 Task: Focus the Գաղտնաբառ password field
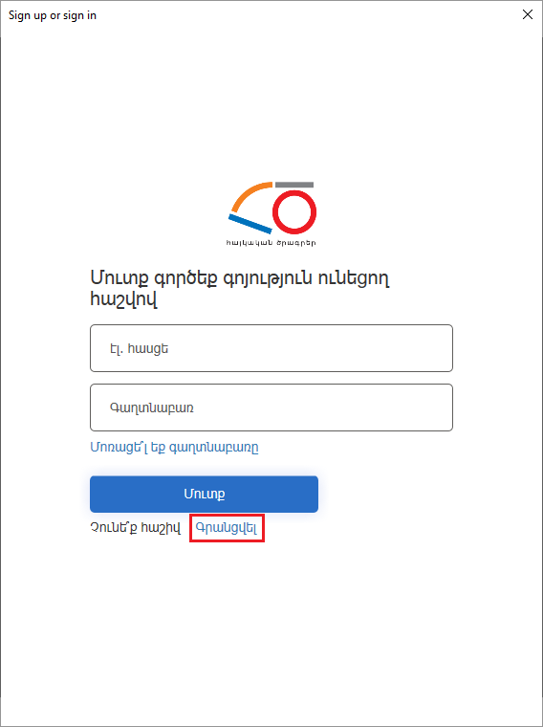pyautogui.click(x=271, y=408)
